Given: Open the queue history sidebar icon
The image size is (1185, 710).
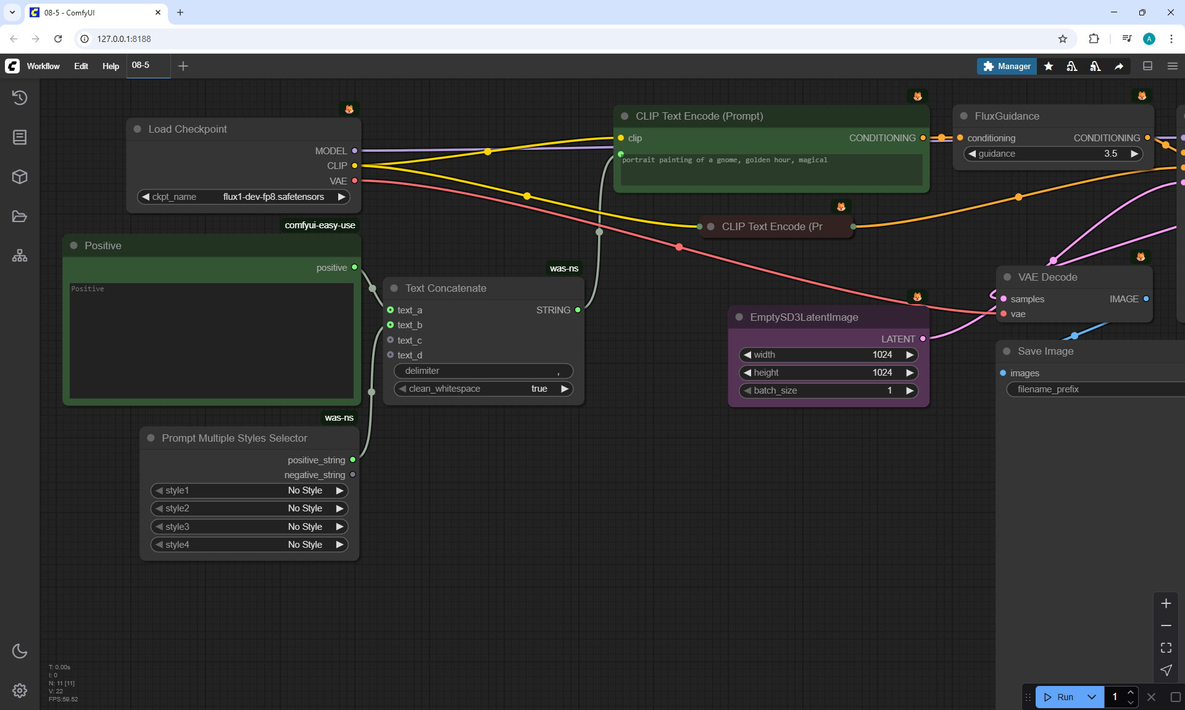Looking at the screenshot, I should 20,97.
